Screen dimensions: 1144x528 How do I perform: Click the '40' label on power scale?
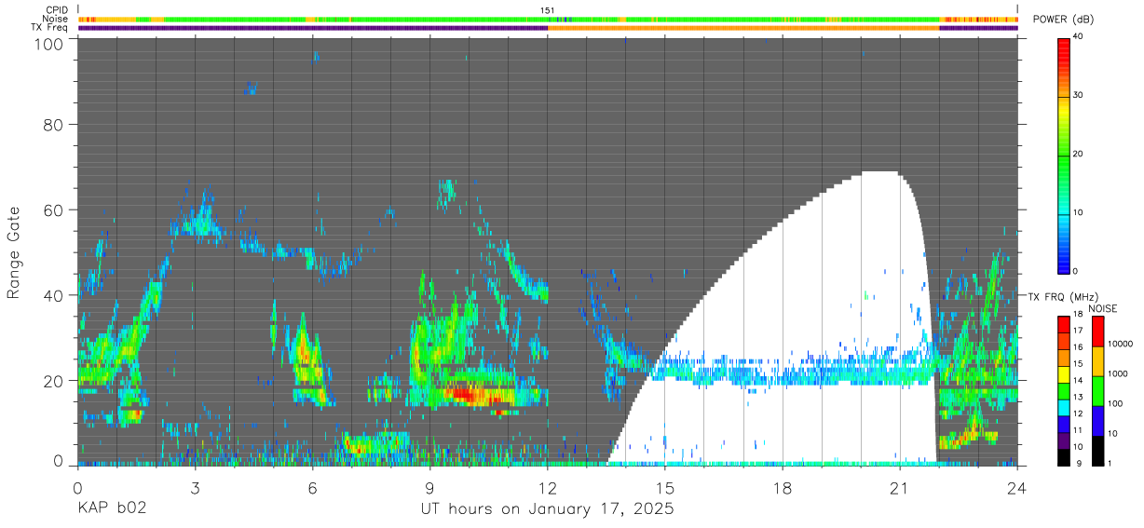(1079, 37)
